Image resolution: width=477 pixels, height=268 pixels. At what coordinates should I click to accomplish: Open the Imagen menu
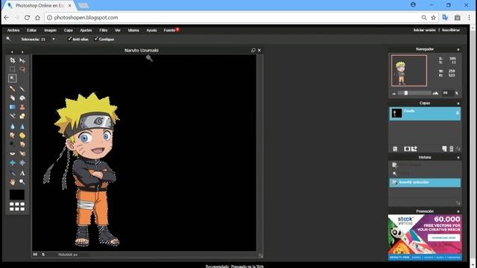[50, 30]
